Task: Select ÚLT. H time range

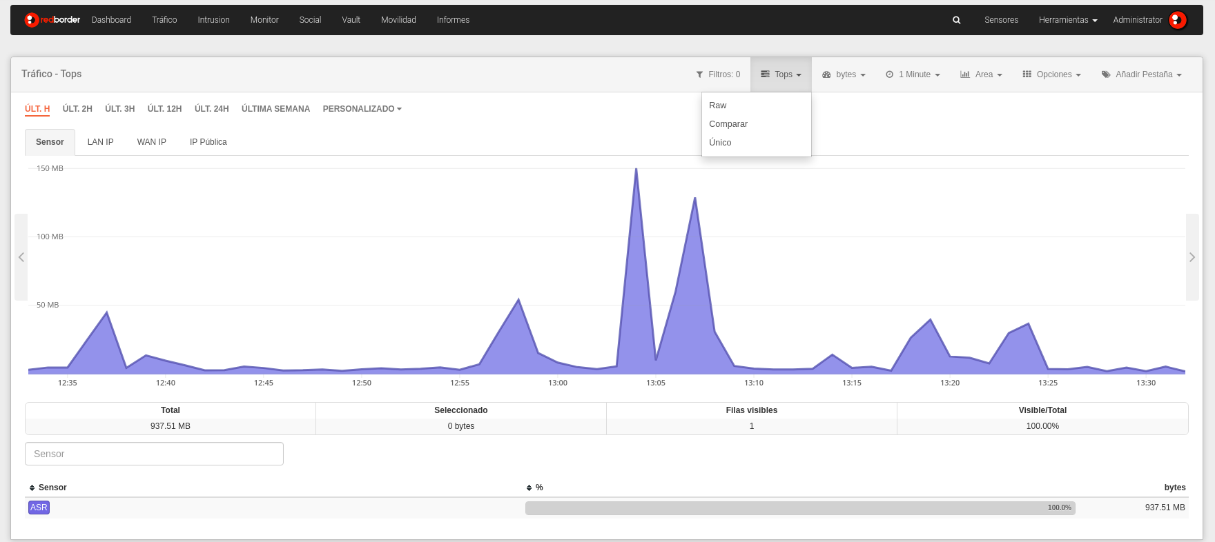Action: (37, 109)
